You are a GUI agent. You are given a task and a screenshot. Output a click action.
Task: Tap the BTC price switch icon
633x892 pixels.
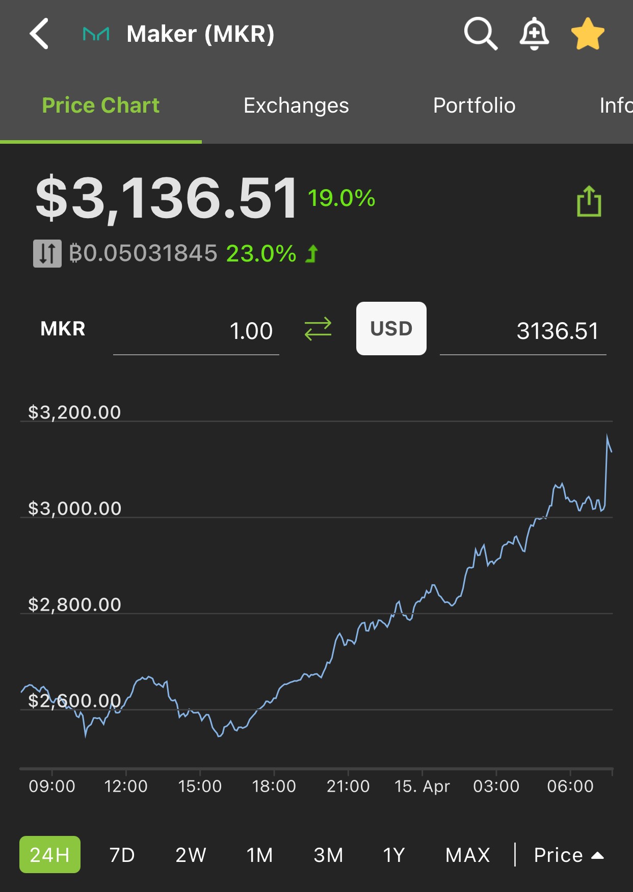(47, 253)
